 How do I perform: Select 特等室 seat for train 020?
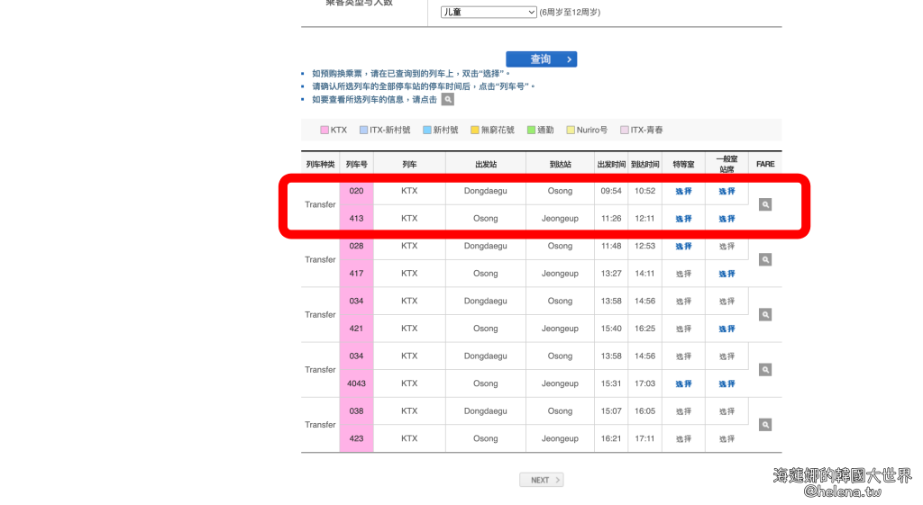tap(683, 191)
